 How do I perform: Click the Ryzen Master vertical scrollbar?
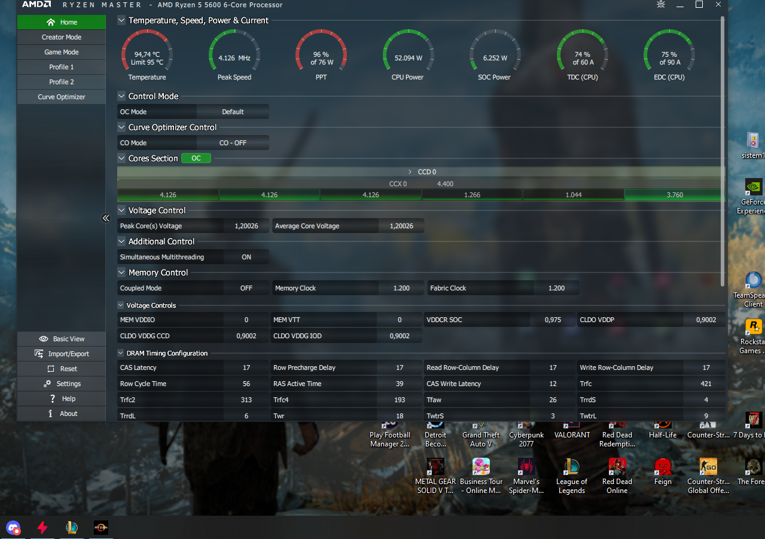[723, 151]
